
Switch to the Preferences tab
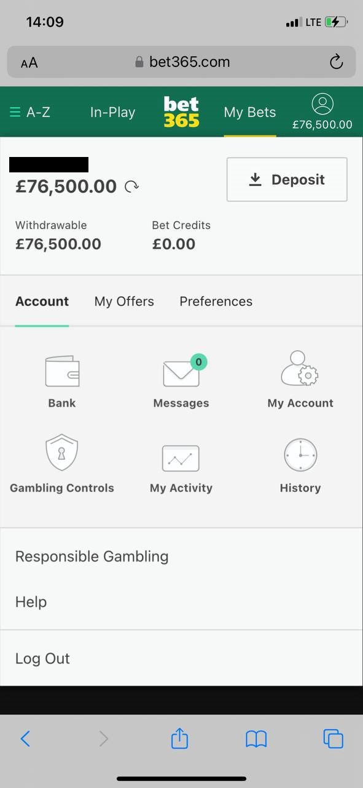pyautogui.click(x=216, y=301)
